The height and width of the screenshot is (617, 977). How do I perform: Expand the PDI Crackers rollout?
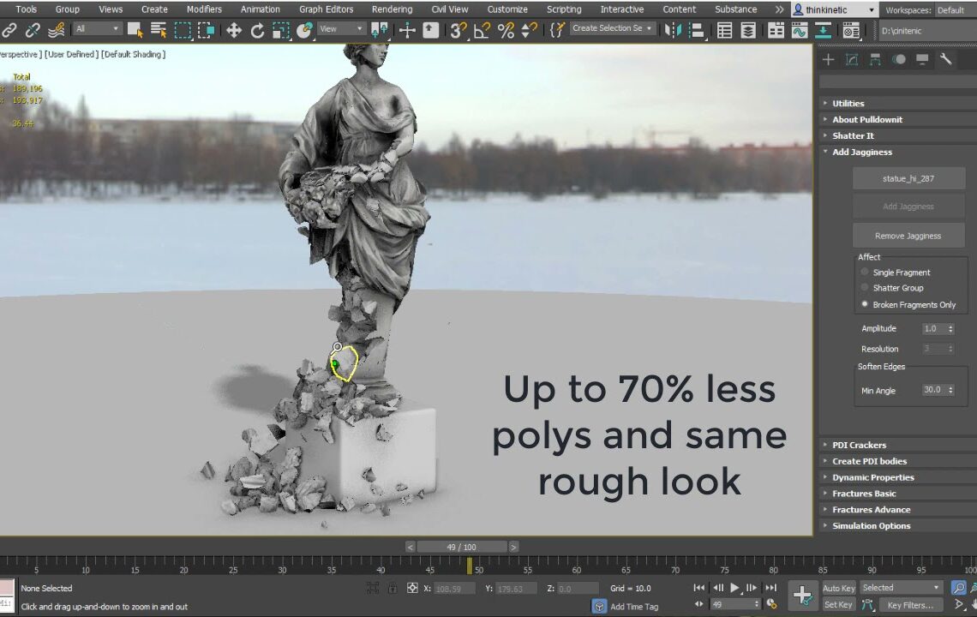(859, 445)
